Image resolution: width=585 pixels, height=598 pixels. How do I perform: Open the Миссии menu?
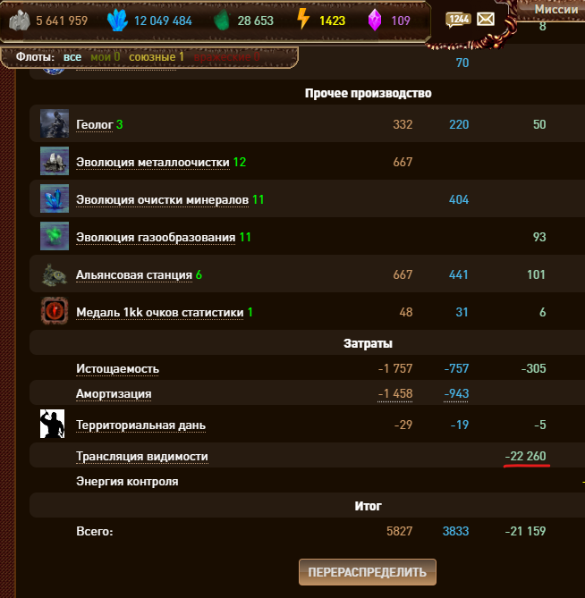click(x=556, y=9)
